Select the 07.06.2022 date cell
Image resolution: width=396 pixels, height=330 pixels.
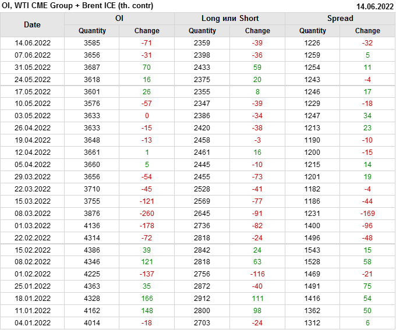click(33, 55)
